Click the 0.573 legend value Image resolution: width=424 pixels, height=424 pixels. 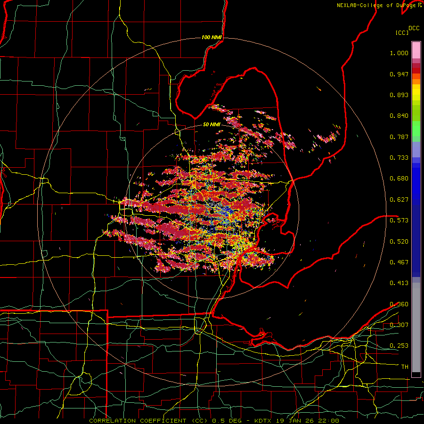click(399, 220)
